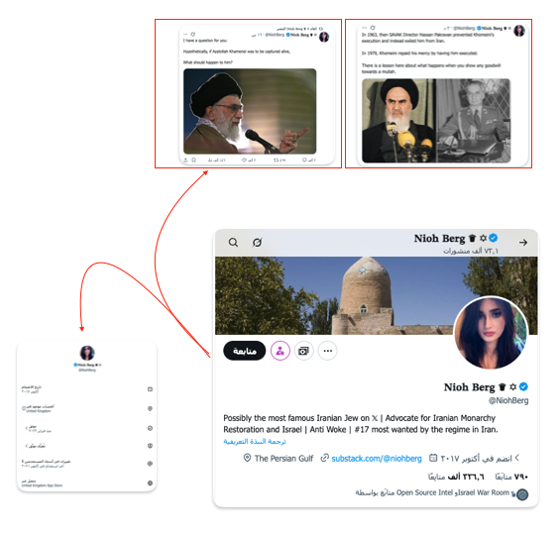Open the round profile photo of Nioh Berg
The height and width of the screenshot is (536, 560).
[491, 333]
